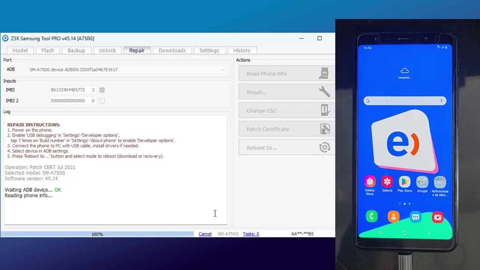Tap the blue Messages icon on phone
480x270 pixels.
point(415,217)
